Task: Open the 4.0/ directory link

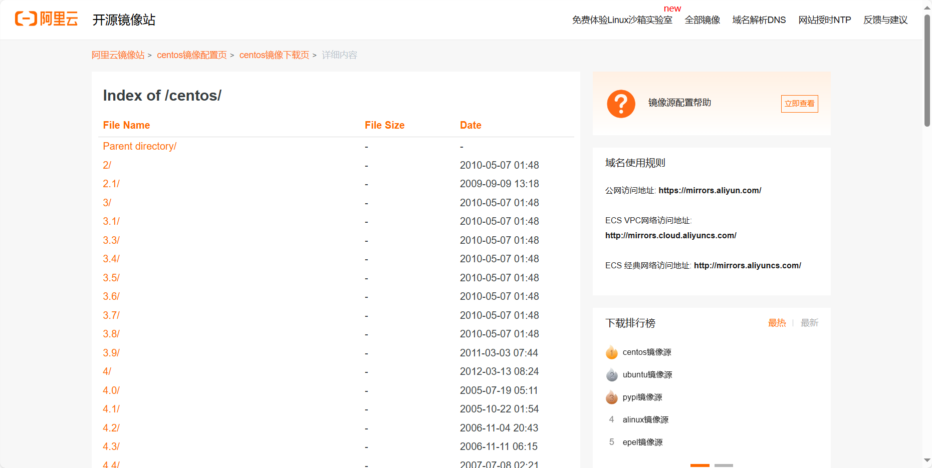Action: [111, 390]
